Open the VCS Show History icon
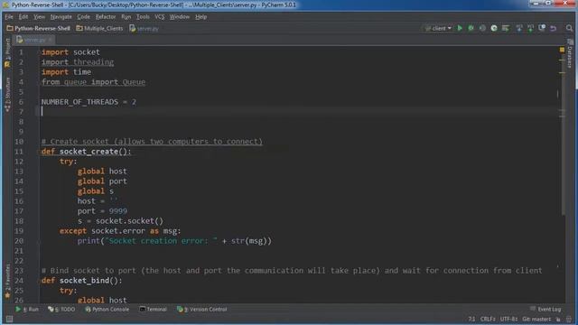The image size is (578, 325). pyautogui.click(x=542, y=28)
